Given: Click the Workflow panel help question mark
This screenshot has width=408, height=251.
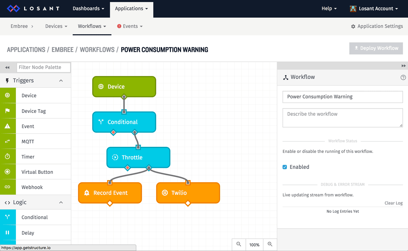Looking at the screenshot, I should click(403, 77).
